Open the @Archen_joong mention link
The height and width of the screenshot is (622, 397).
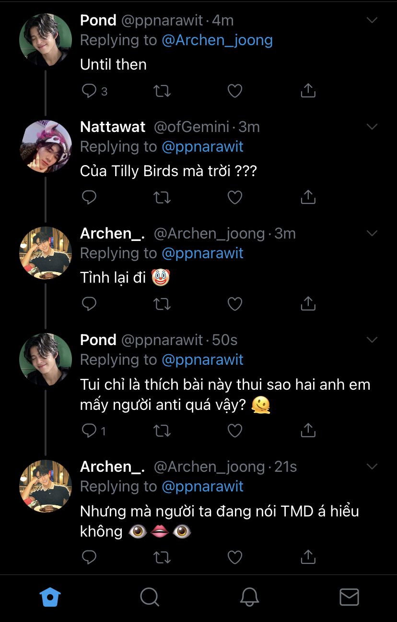(x=217, y=40)
